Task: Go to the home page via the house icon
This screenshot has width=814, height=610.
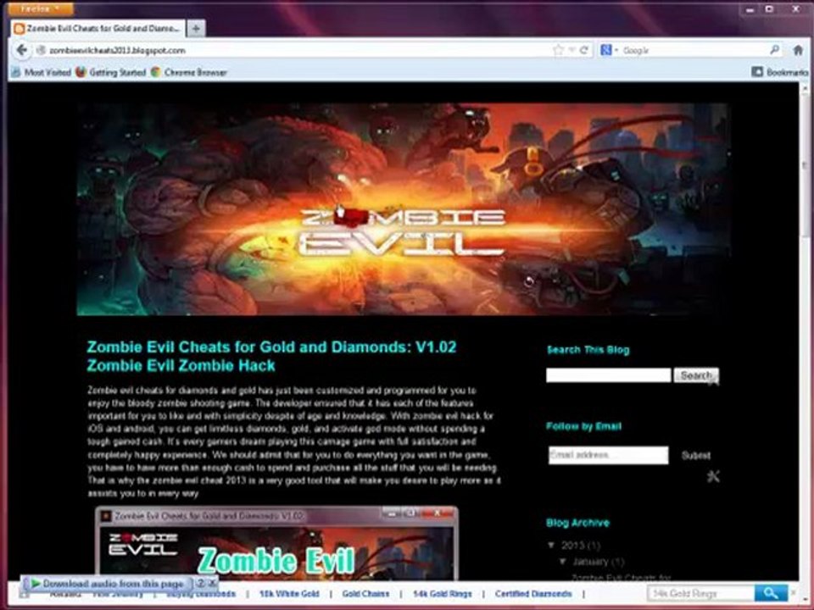Action: (x=798, y=50)
